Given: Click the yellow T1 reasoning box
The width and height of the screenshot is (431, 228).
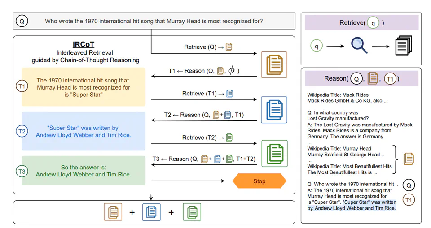Looking at the screenshot, I should (84, 87).
